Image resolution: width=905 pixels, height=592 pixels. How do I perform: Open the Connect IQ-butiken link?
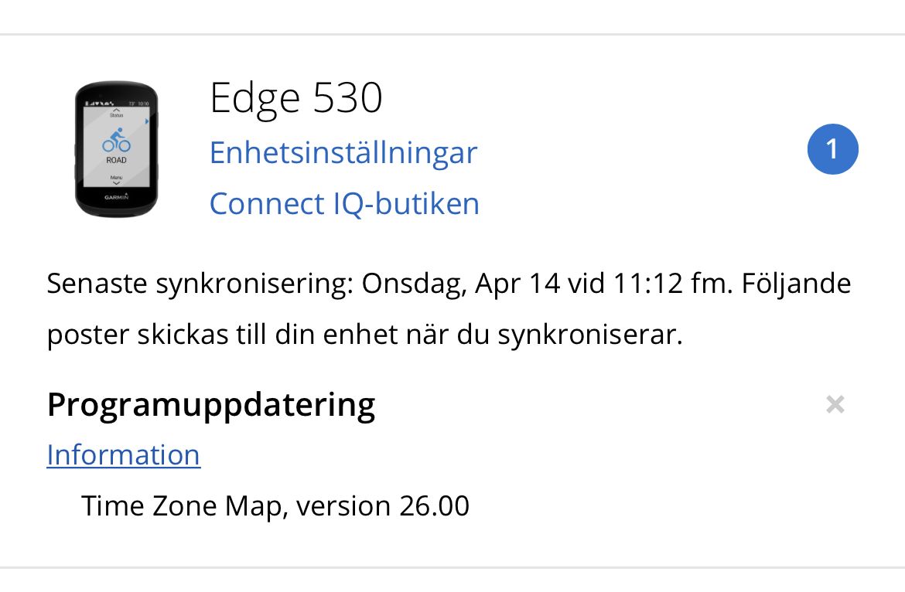coord(344,204)
